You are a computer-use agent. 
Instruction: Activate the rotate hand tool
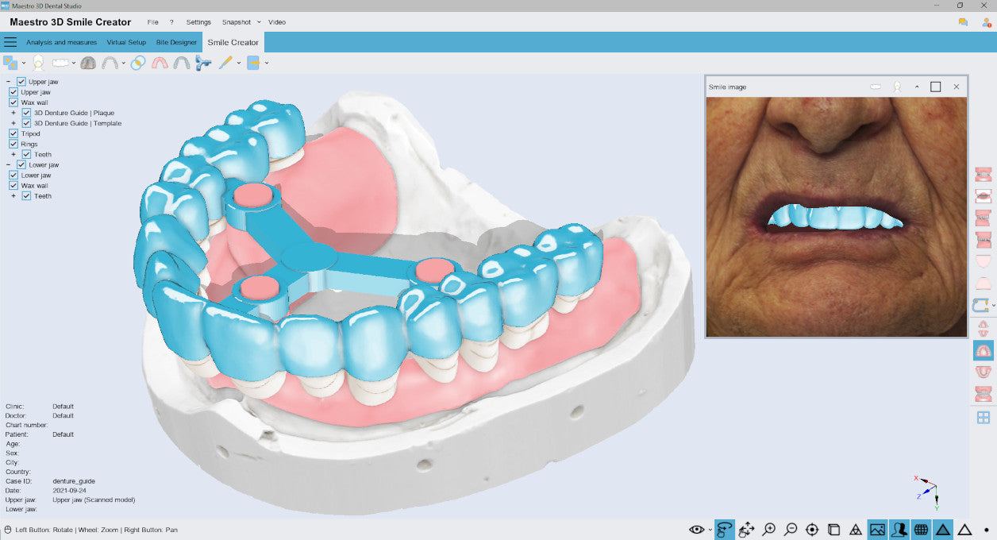click(x=725, y=530)
